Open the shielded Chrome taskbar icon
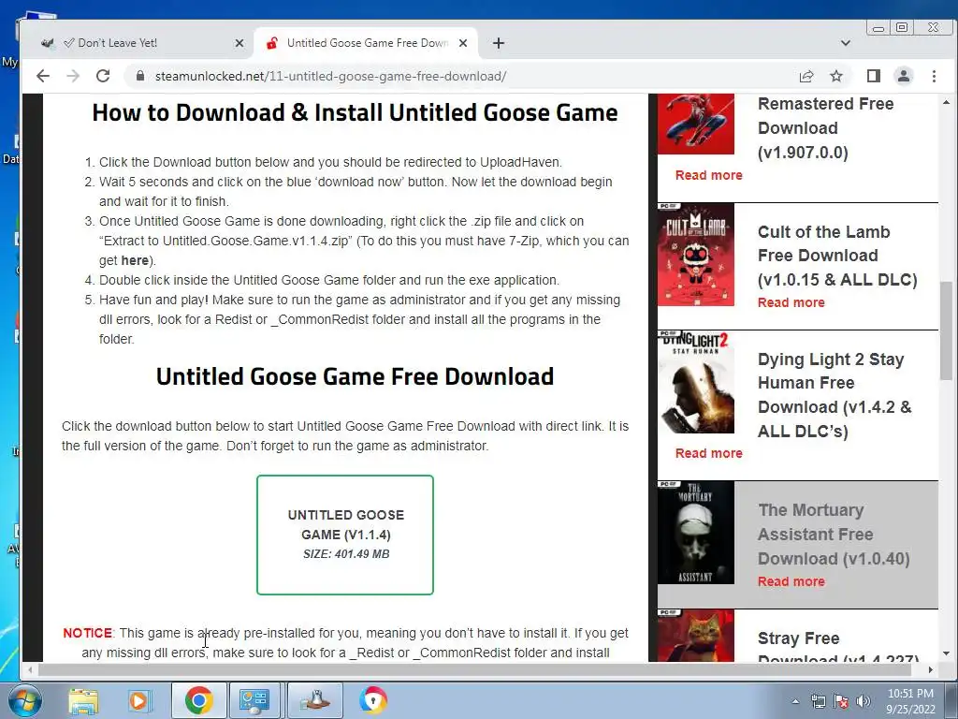Image resolution: width=958 pixels, height=719 pixels. pyautogui.click(x=372, y=700)
